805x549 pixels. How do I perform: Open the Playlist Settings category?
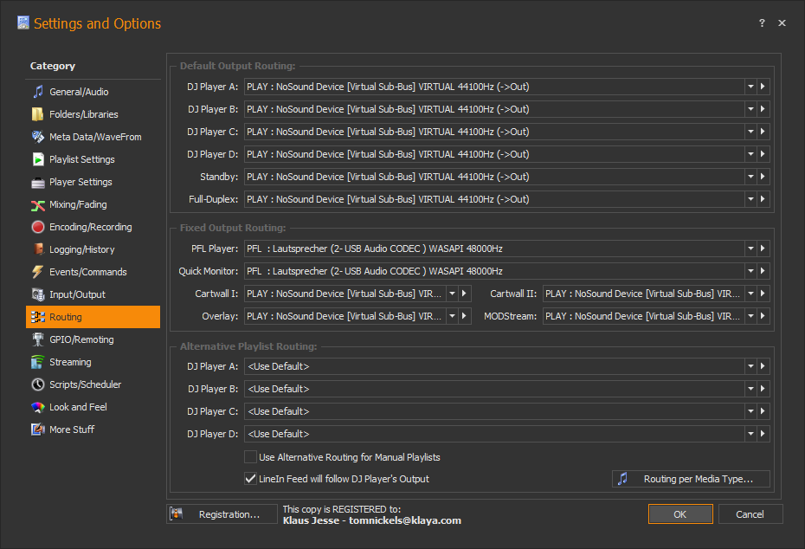click(x=93, y=159)
